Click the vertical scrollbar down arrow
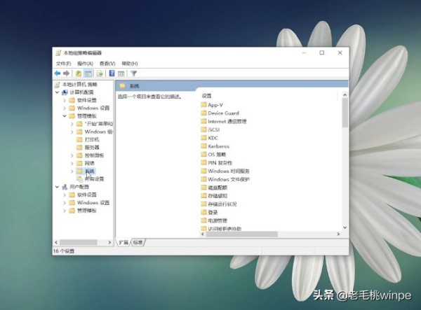The height and width of the screenshot is (310, 421). point(345,227)
